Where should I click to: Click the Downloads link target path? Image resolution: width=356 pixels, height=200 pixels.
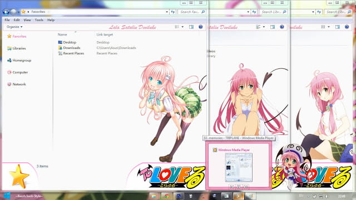[116, 48]
